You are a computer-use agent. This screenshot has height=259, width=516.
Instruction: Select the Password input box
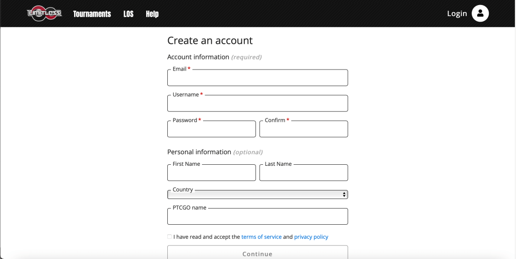click(211, 130)
